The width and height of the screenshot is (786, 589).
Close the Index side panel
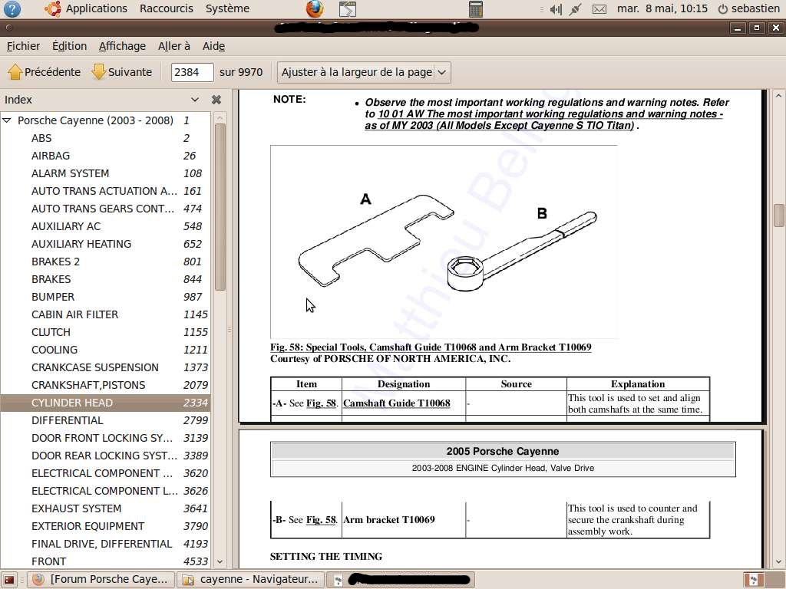[216, 100]
